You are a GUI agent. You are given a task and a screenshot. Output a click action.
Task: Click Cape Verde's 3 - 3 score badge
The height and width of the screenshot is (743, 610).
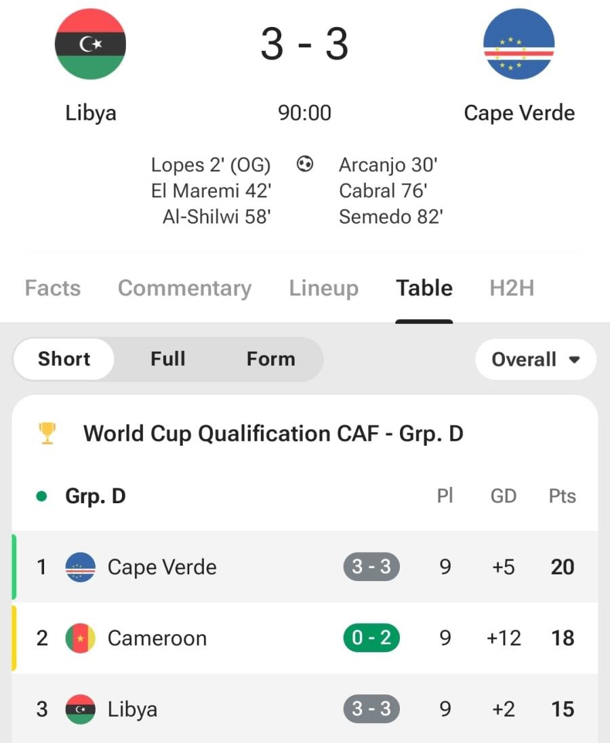tap(371, 567)
